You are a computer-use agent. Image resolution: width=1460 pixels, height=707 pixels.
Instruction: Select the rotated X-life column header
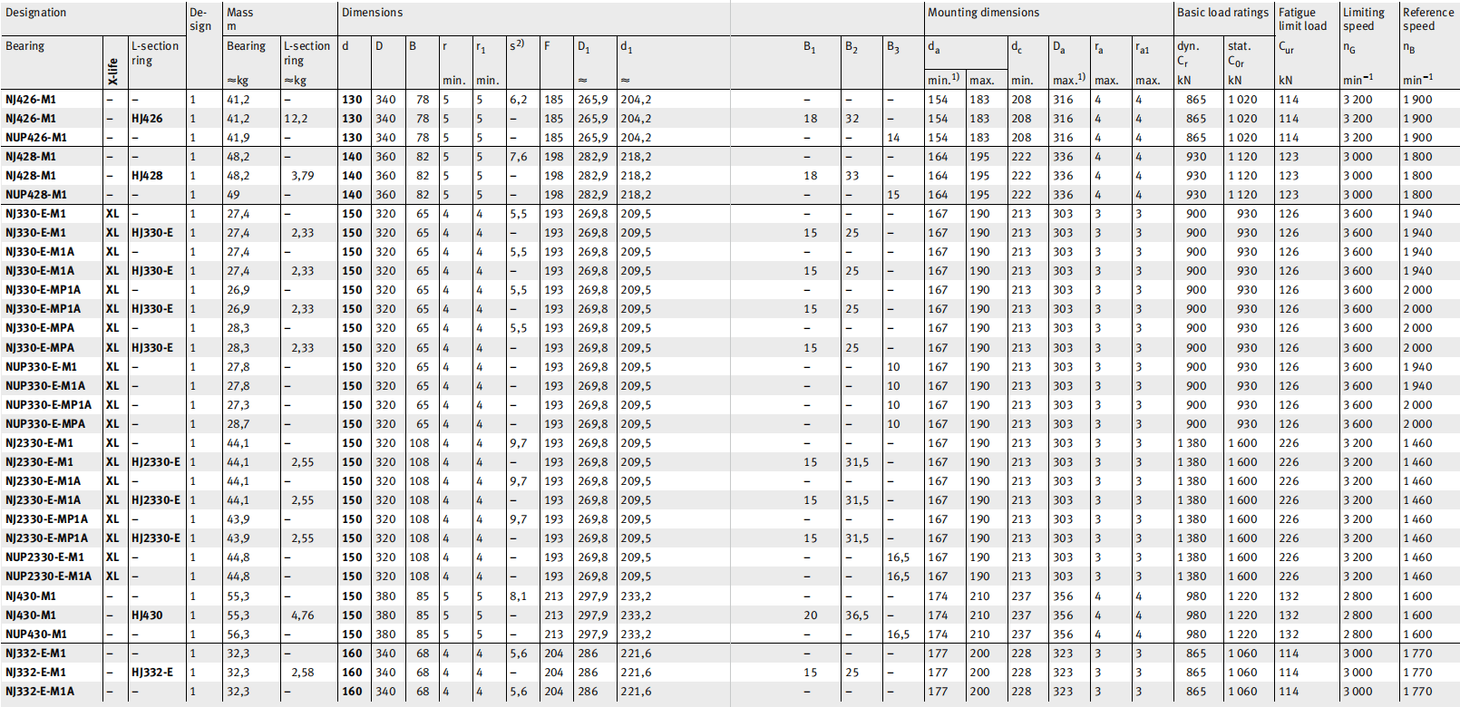112,72
